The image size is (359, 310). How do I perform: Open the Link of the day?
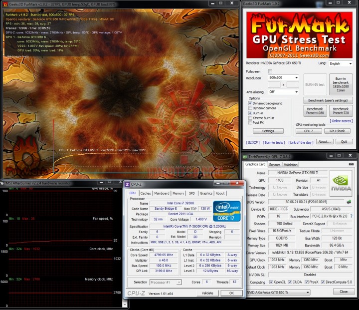coord(301,142)
